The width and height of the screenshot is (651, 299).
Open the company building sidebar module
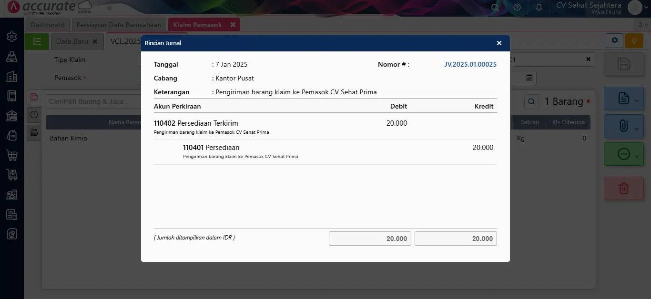12,76
